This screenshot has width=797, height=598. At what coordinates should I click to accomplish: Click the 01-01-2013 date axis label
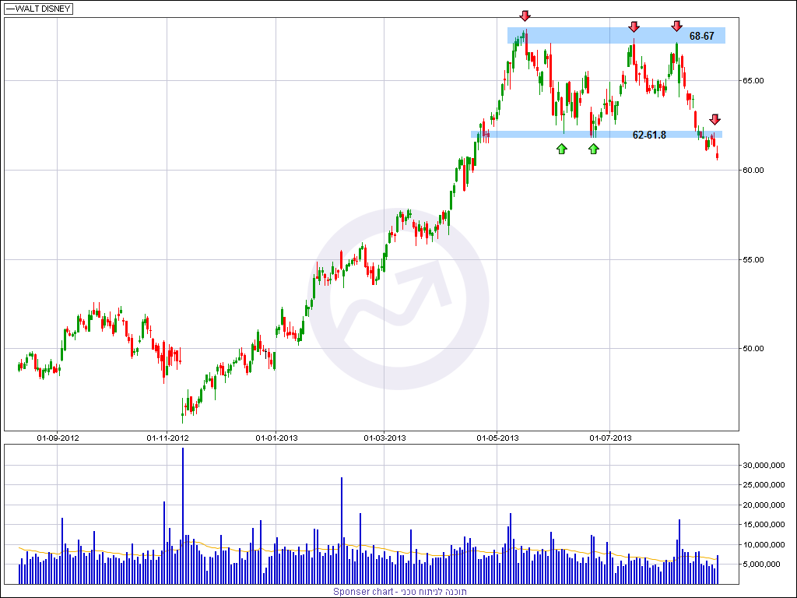point(276,438)
